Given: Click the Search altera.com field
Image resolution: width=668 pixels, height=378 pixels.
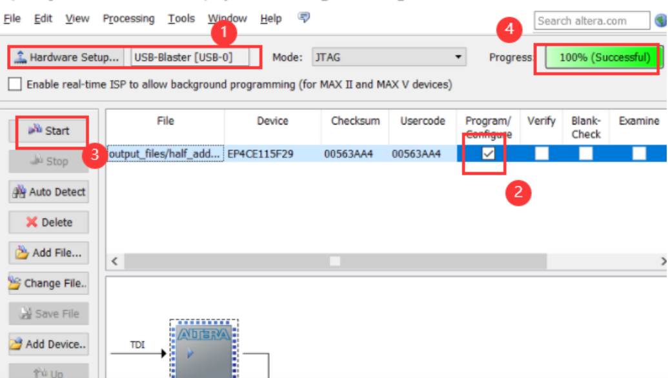Looking at the screenshot, I should click(592, 21).
